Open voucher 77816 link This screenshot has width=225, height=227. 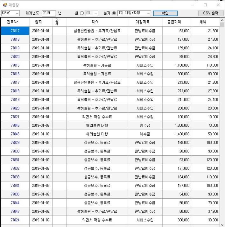[x=15, y=74]
